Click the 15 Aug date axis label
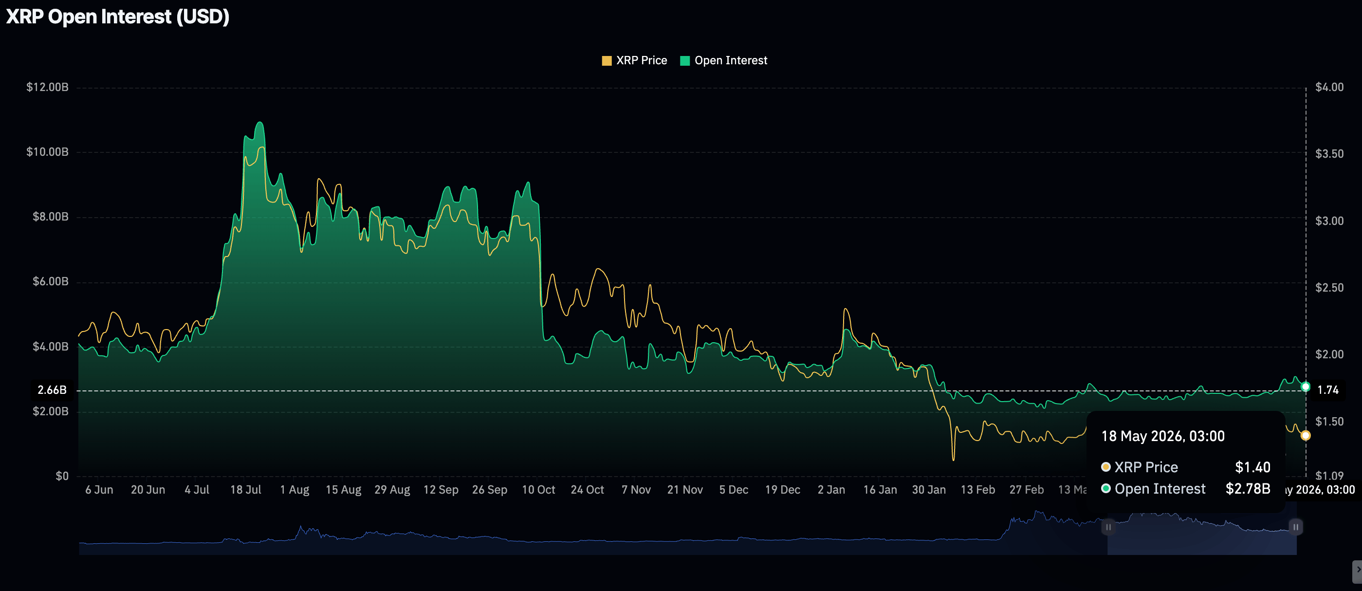 click(344, 490)
